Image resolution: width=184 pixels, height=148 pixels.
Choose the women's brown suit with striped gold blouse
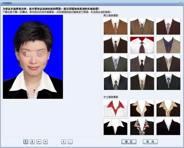pos(168,108)
